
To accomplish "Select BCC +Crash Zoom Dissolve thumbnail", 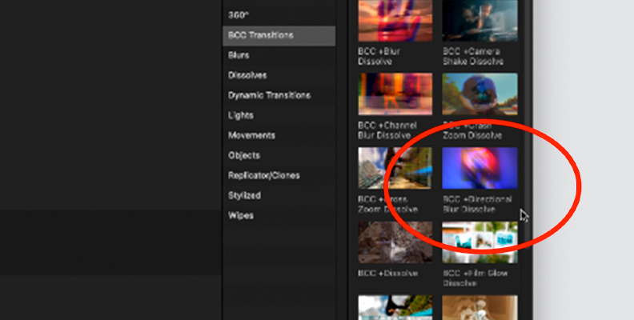I will pos(480,94).
